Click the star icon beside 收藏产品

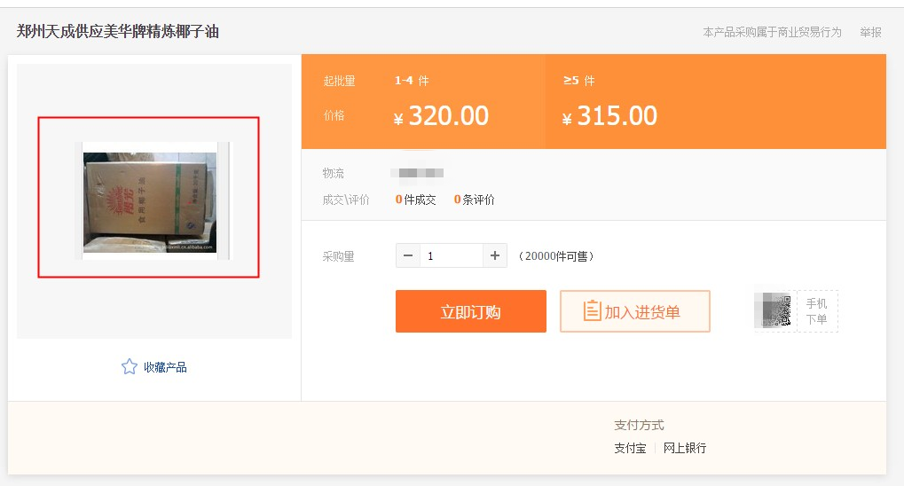click(130, 366)
